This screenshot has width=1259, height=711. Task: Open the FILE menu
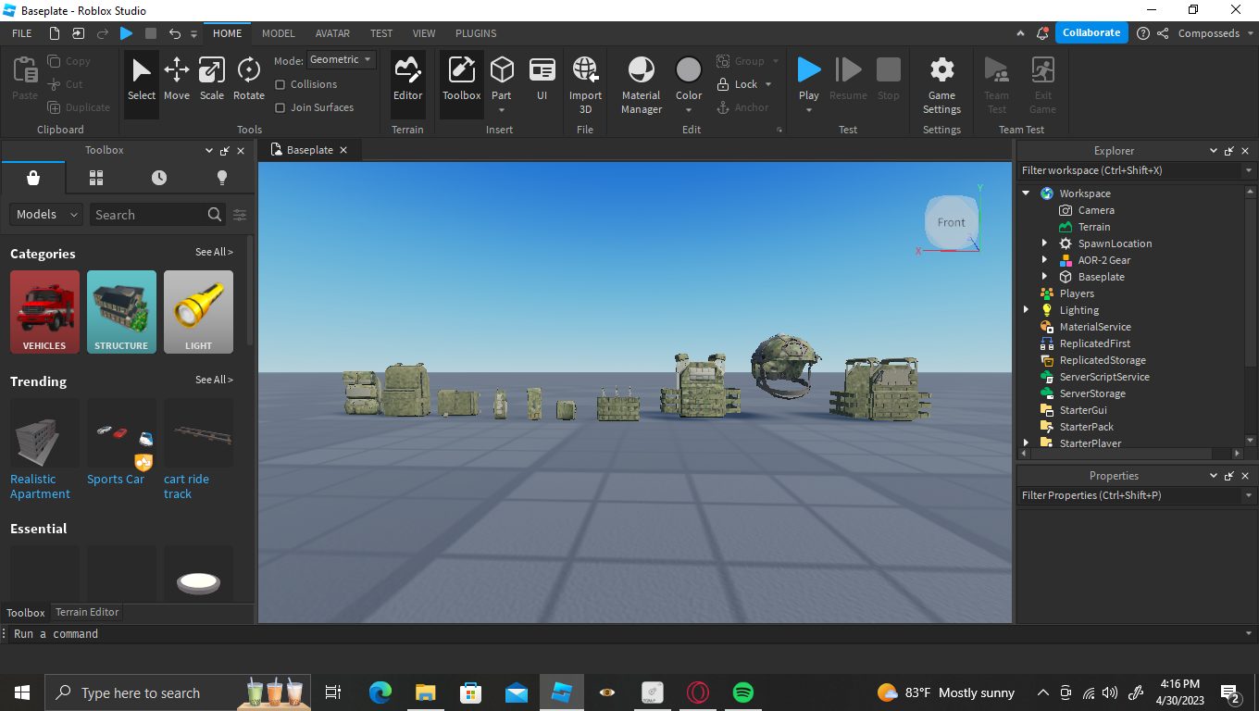coord(22,33)
